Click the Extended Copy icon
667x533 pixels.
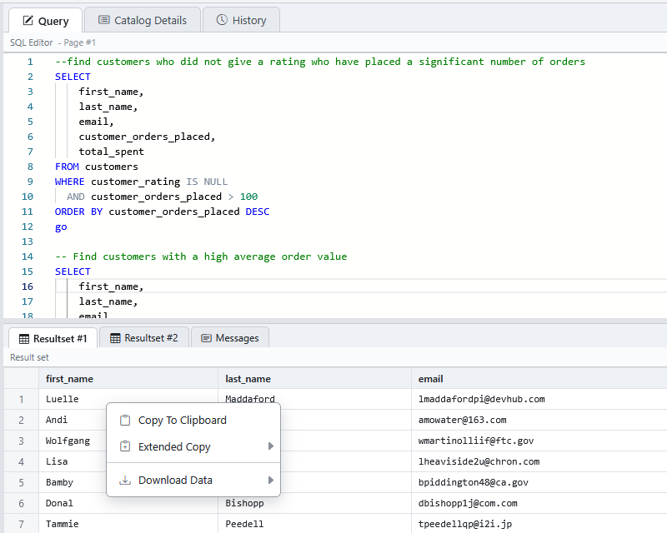tap(125, 446)
